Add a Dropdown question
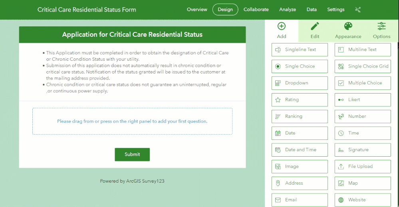This screenshot has height=207, width=399. click(x=300, y=83)
